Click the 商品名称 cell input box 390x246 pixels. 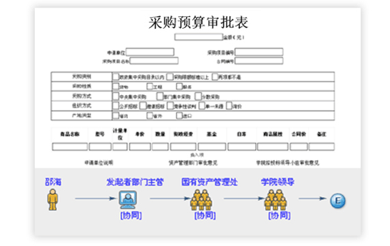(70, 147)
